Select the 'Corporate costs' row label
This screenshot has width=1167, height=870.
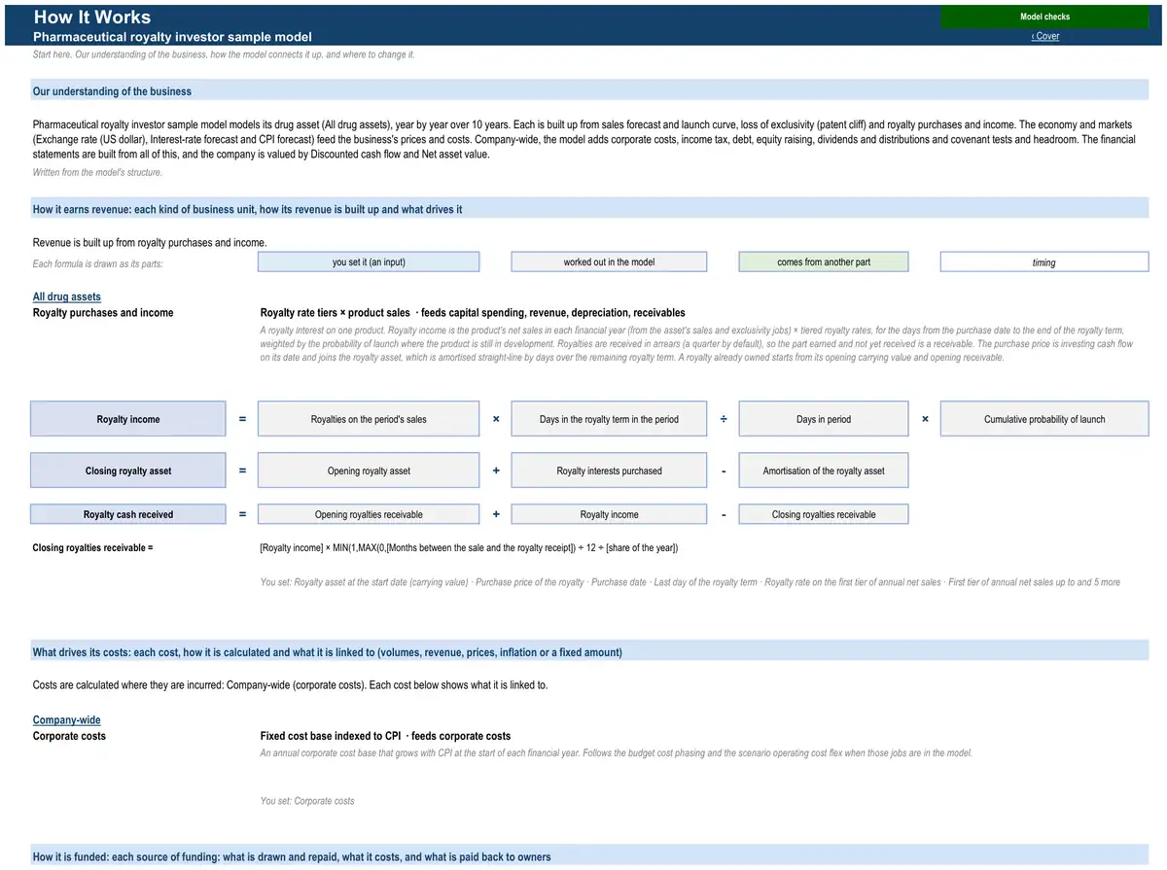(x=69, y=736)
